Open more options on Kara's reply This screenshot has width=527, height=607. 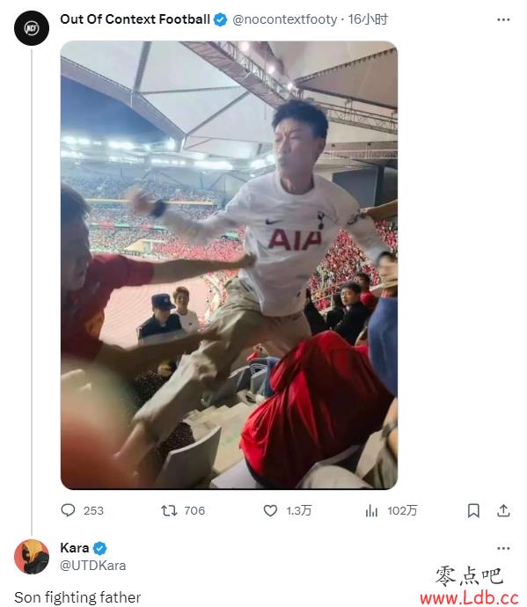(x=503, y=548)
